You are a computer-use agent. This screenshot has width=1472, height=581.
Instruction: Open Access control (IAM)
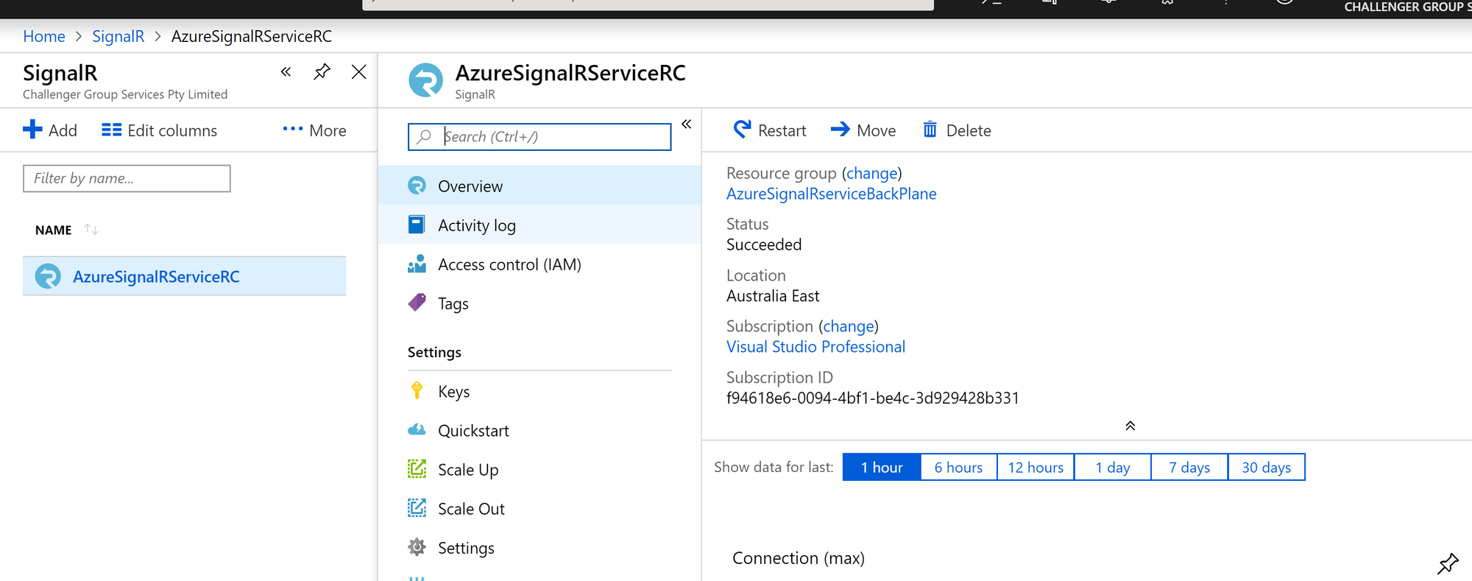click(x=539, y=264)
